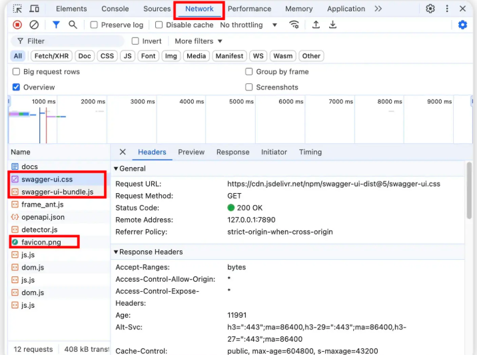
Task: Collapse the Response Headers section
Action: 116,252
